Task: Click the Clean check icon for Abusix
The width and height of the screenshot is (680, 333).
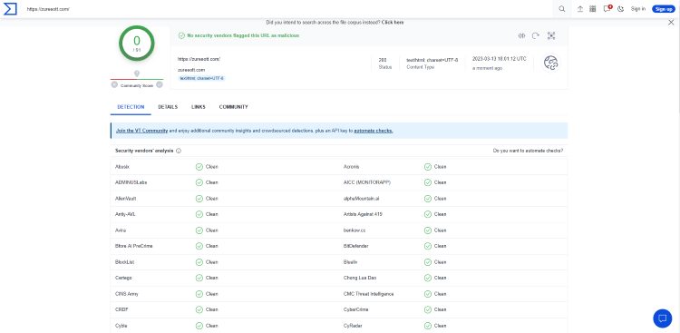Action: (199, 167)
